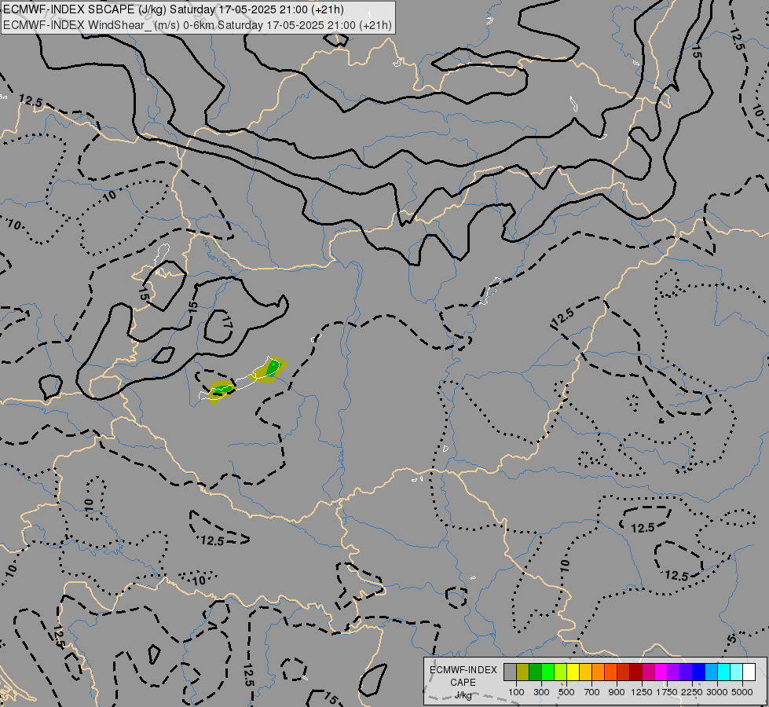Pick the indigo swatch left of 2250
This screenshot has width=769, height=707.
(x=686, y=672)
